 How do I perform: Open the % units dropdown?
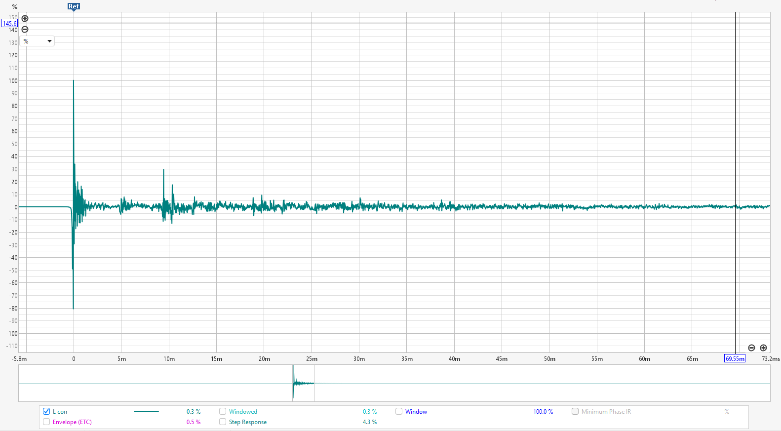coord(37,41)
